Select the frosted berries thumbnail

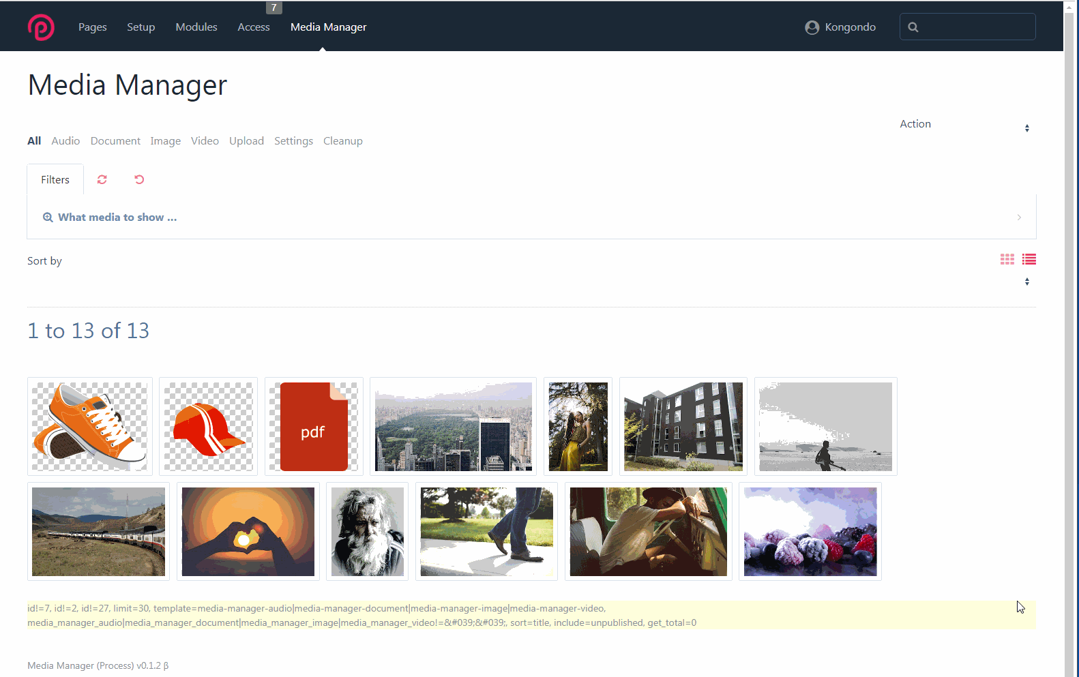(x=810, y=532)
